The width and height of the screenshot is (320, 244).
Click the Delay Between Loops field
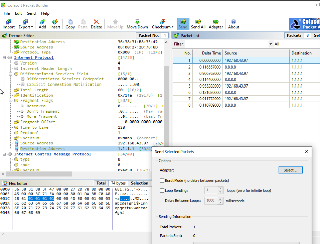point(211,201)
